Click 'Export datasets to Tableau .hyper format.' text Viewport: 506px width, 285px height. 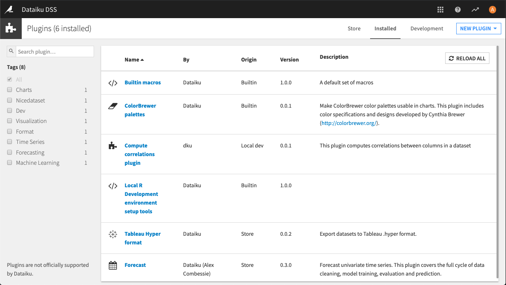(368, 234)
